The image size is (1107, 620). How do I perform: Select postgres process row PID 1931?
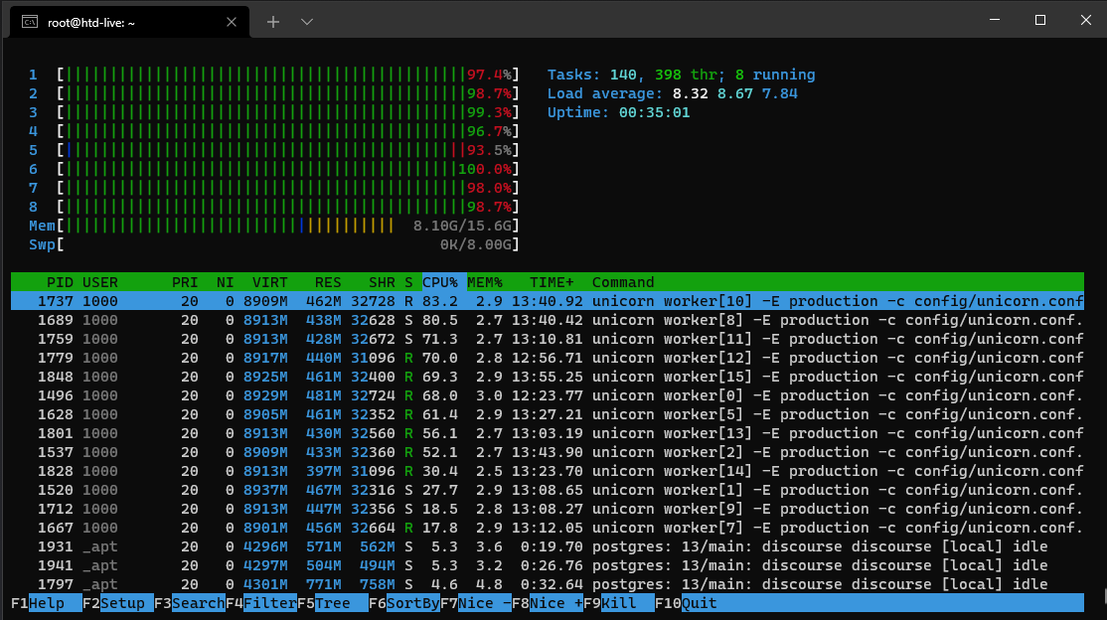(x=548, y=547)
